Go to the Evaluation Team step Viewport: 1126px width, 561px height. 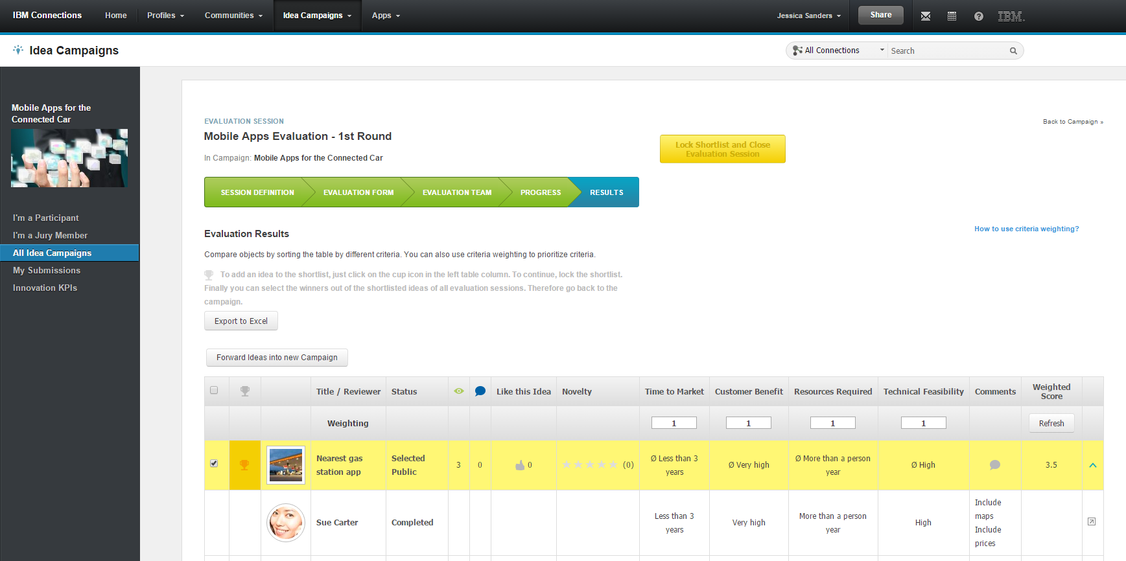456,192
